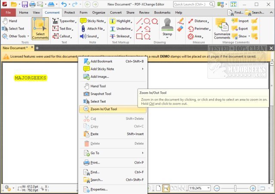This screenshot has height=194, width=275.
Task: Choose the Typewriter tool
Action: click(64, 21)
